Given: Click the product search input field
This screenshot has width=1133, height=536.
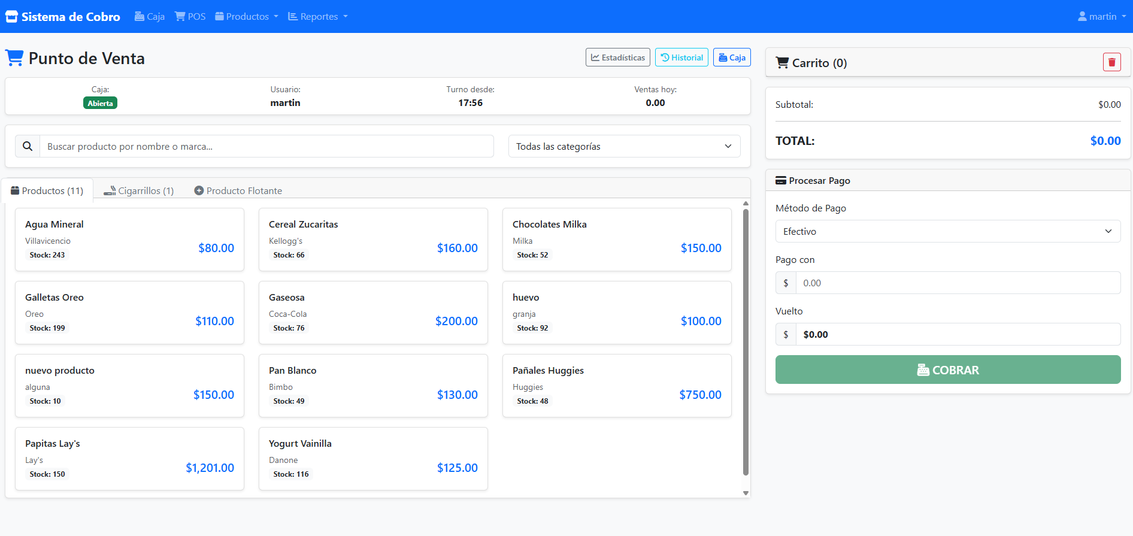Looking at the screenshot, I should tap(266, 146).
